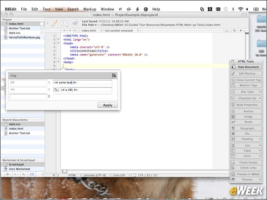267x200 pixels.
Task: Open the Table dropdown
Action: [x=246, y=151]
